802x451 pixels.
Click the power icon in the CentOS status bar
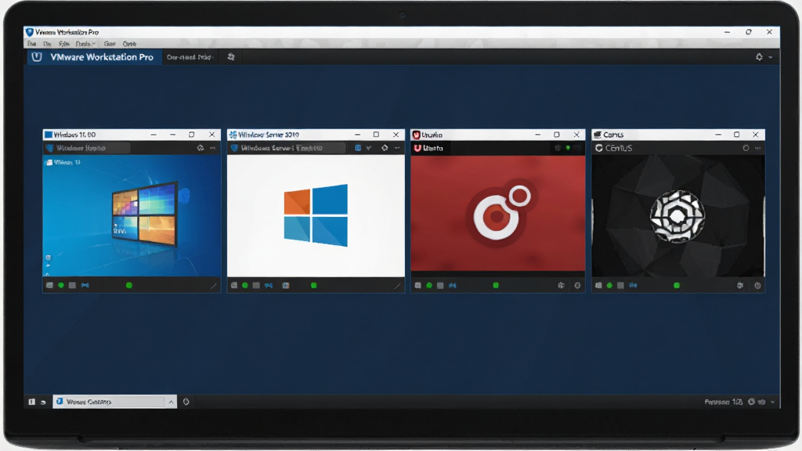point(757,285)
